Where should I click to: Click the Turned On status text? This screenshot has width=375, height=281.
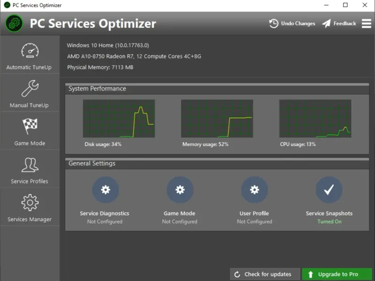coord(329,222)
